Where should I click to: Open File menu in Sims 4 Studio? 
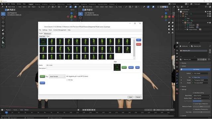40,30
